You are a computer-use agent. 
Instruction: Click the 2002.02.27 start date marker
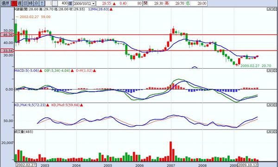[x=26, y=165]
